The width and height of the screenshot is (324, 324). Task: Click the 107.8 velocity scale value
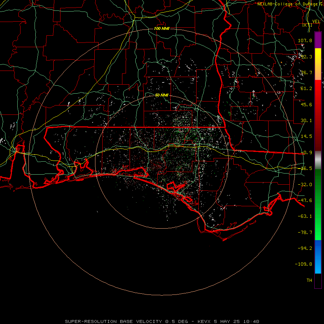pos(305,40)
